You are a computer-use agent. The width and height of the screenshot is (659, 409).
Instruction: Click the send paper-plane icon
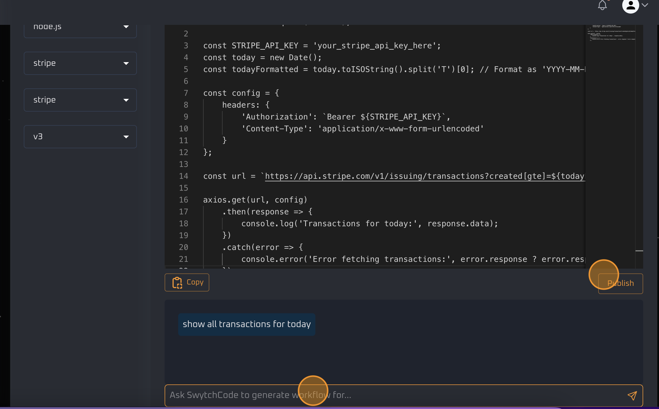click(x=632, y=395)
